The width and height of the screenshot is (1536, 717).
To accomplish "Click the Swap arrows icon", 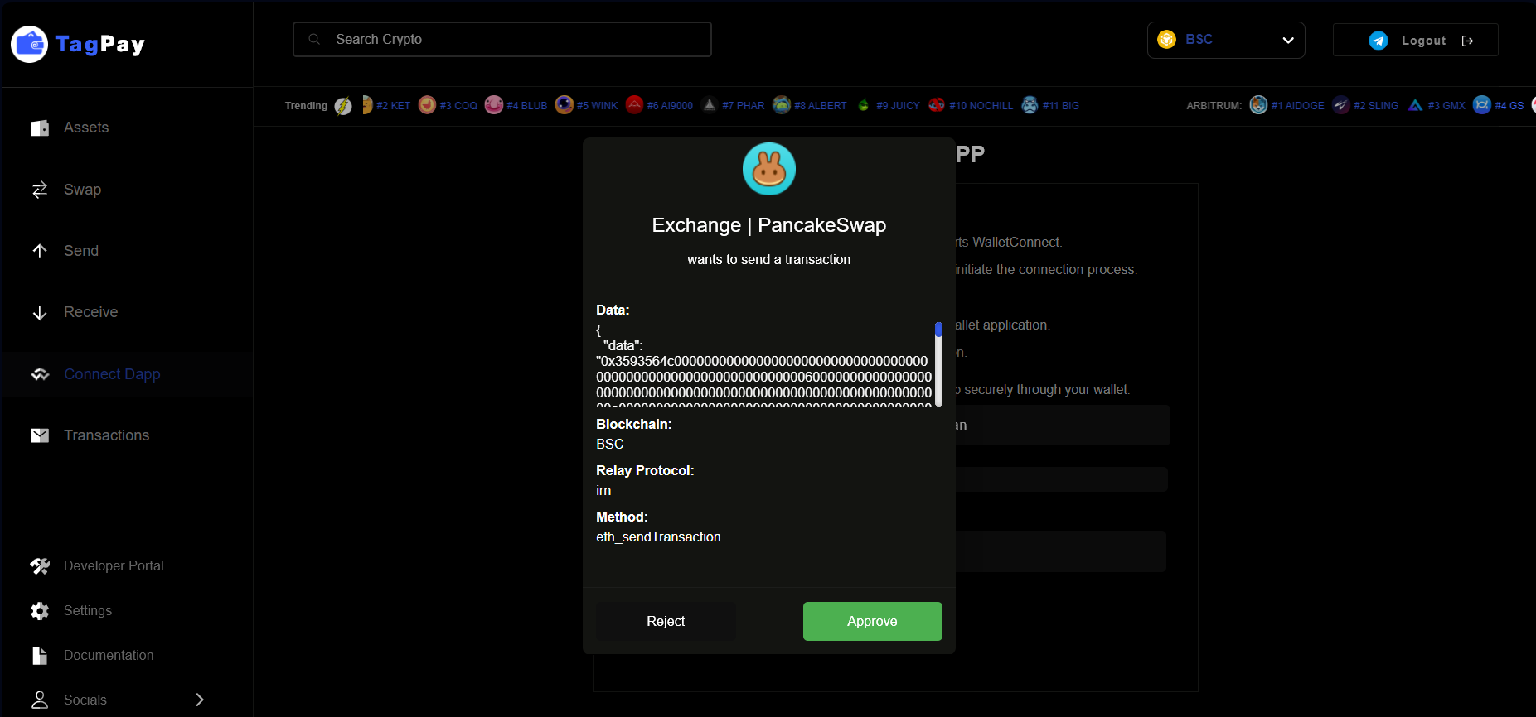I will (40, 190).
